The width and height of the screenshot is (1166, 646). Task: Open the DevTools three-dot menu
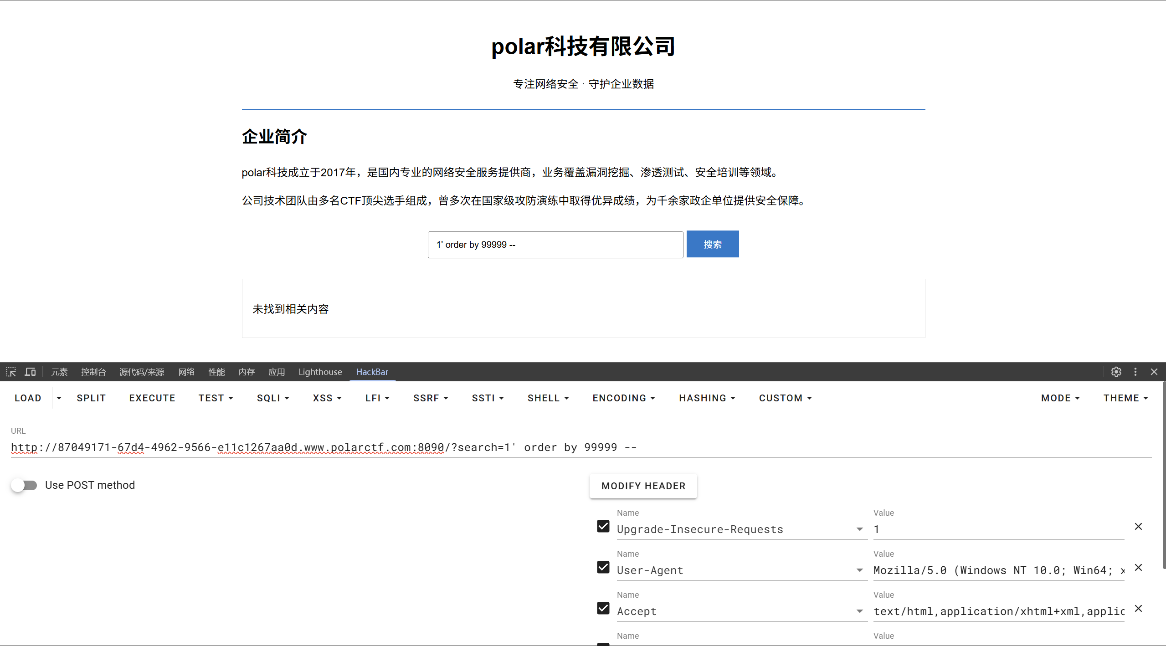coord(1135,372)
